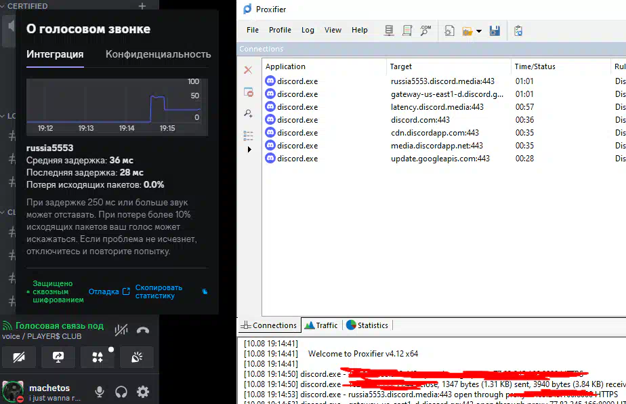This screenshot has width=626, height=404.
Task: Click discord.exe icon beside update.googleapis.com
Action: [x=270, y=158]
